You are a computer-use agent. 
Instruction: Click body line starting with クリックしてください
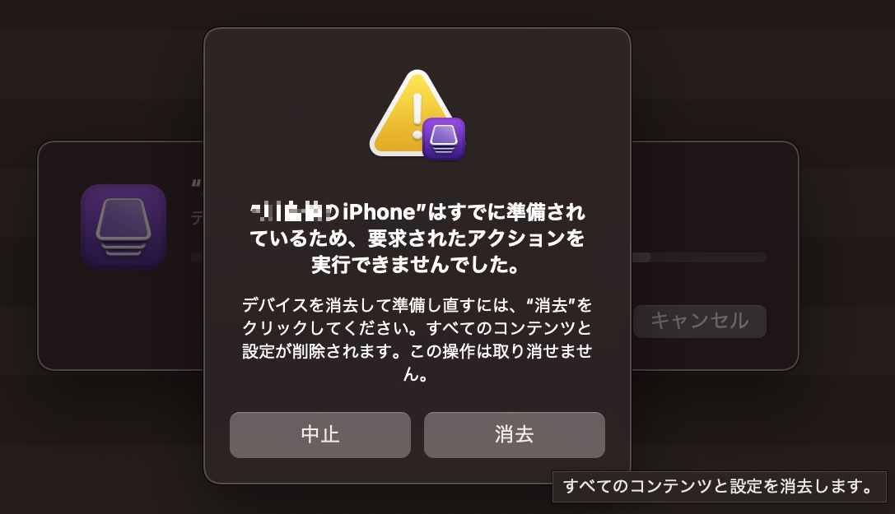click(x=417, y=328)
